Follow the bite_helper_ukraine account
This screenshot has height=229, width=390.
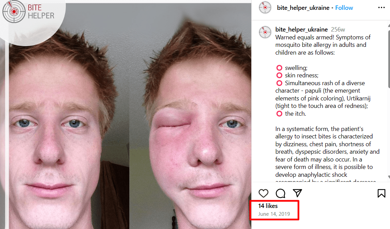point(344,8)
